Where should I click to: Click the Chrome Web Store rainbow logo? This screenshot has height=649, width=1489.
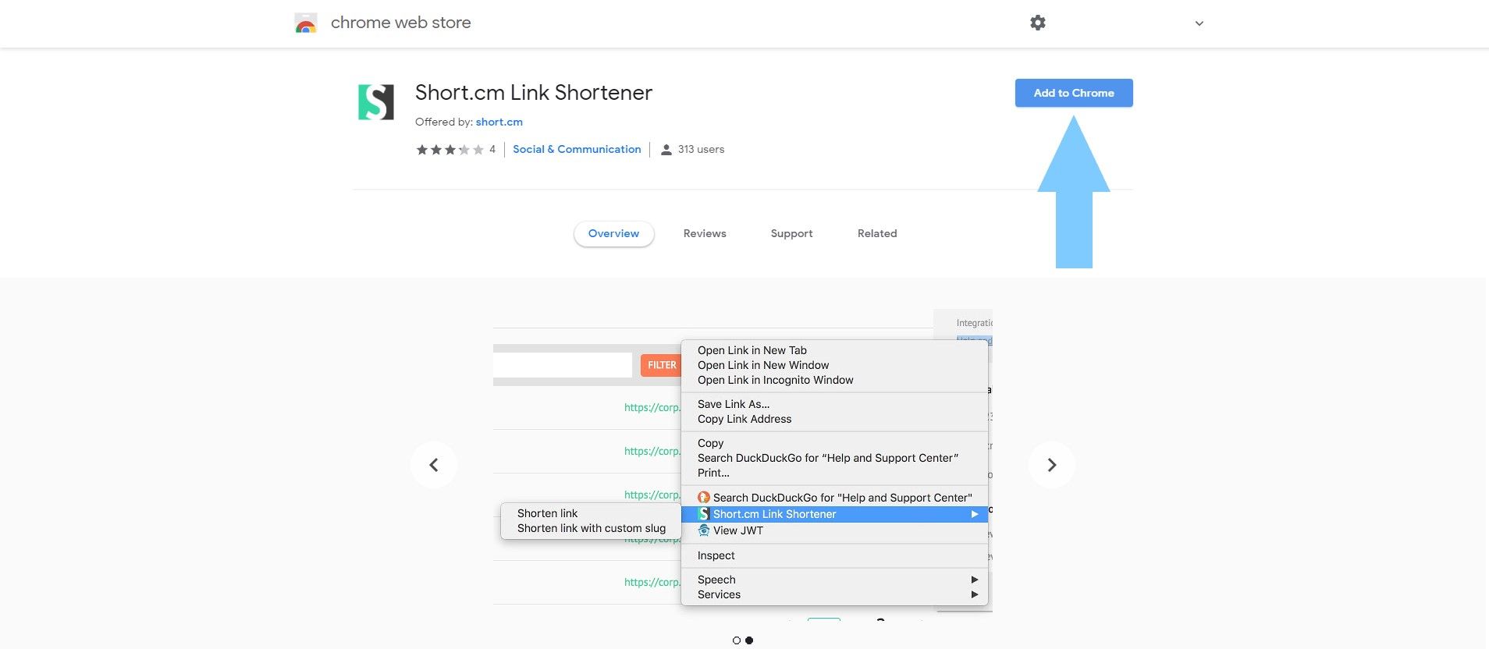[x=306, y=23]
